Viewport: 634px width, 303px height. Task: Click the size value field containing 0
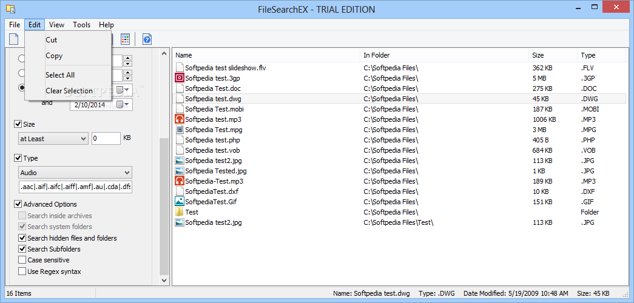[106, 139]
